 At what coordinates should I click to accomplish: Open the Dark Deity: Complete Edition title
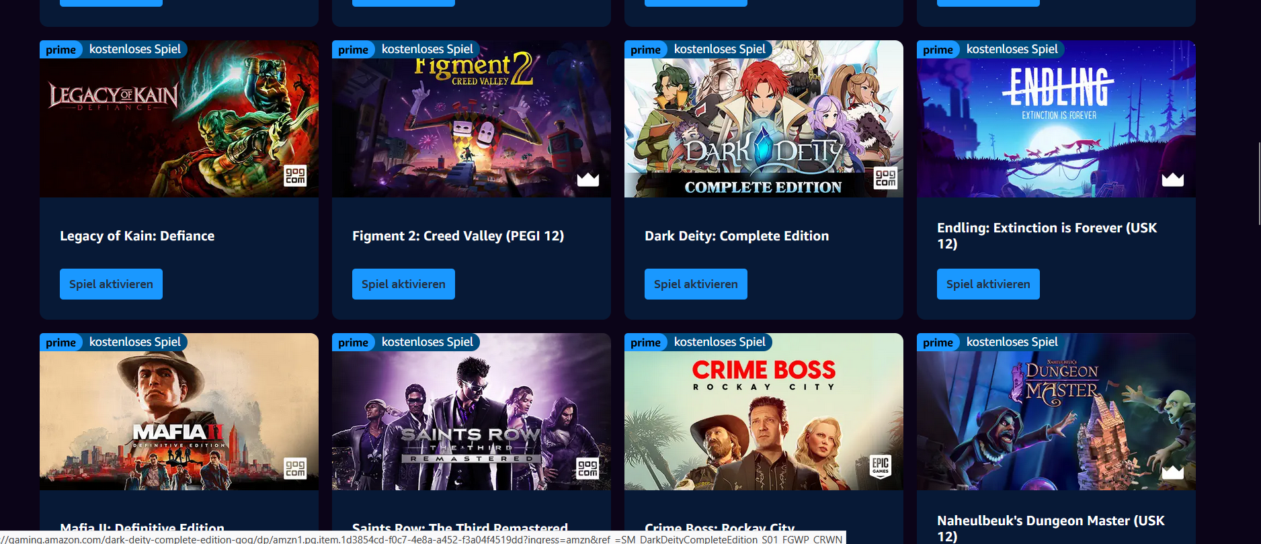pyautogui.click(x=737, y=236)
